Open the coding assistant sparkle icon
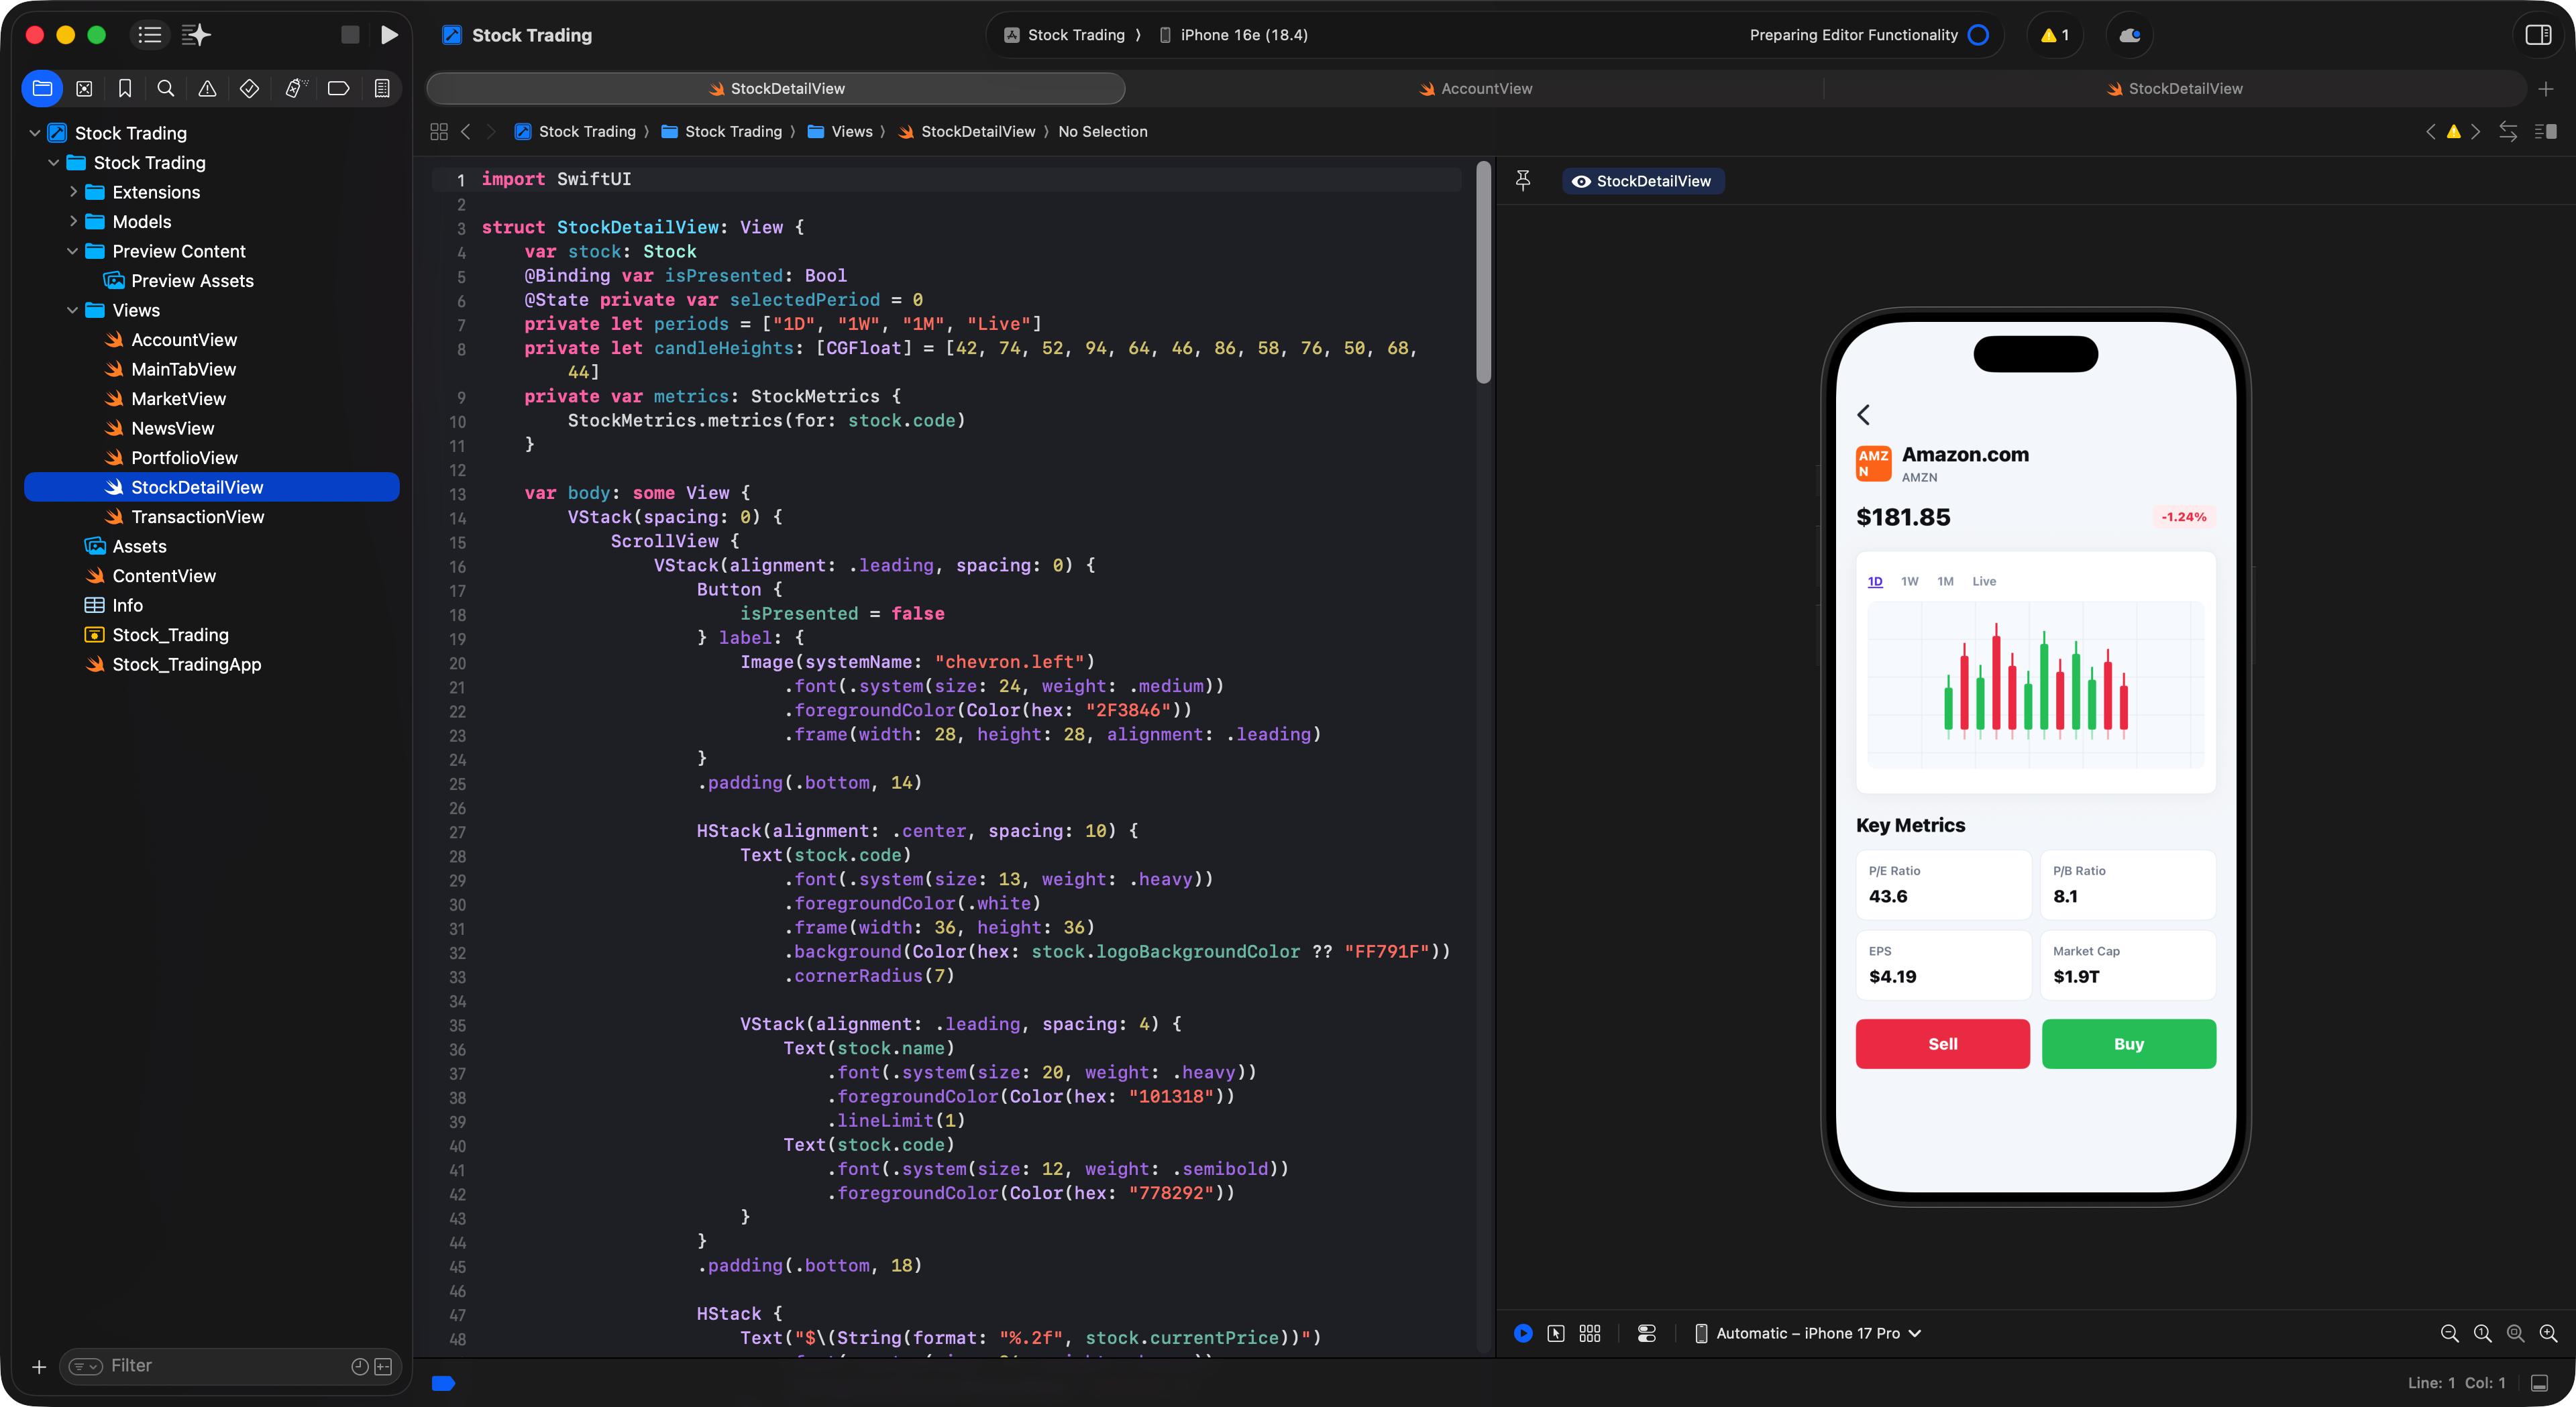 (x=196, y=35)
